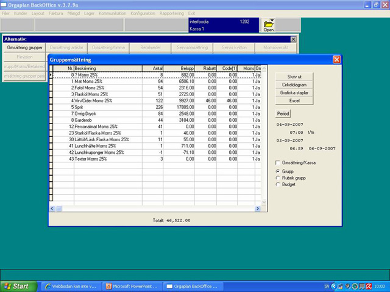The width and height of the screenshot is (390, 292).
Task: Switch to the Microsoft PowerPoint taskbar item
Action: pos(132,287)
